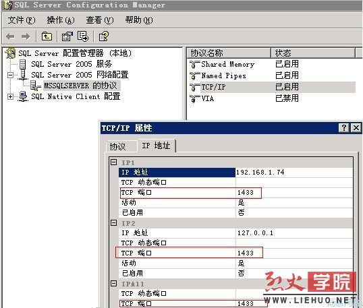Collapse the IPAll property group
The image size is (363, 308).
(x=113, y=284)
